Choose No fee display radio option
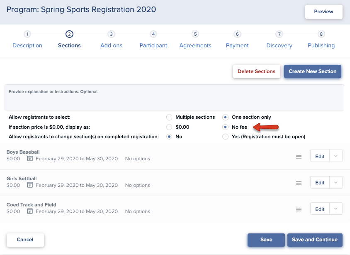This screenshot has width=350, height=255. tap(226, 127)
